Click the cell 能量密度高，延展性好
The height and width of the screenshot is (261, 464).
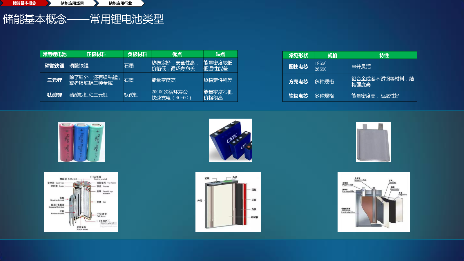(x=384, y=96)
